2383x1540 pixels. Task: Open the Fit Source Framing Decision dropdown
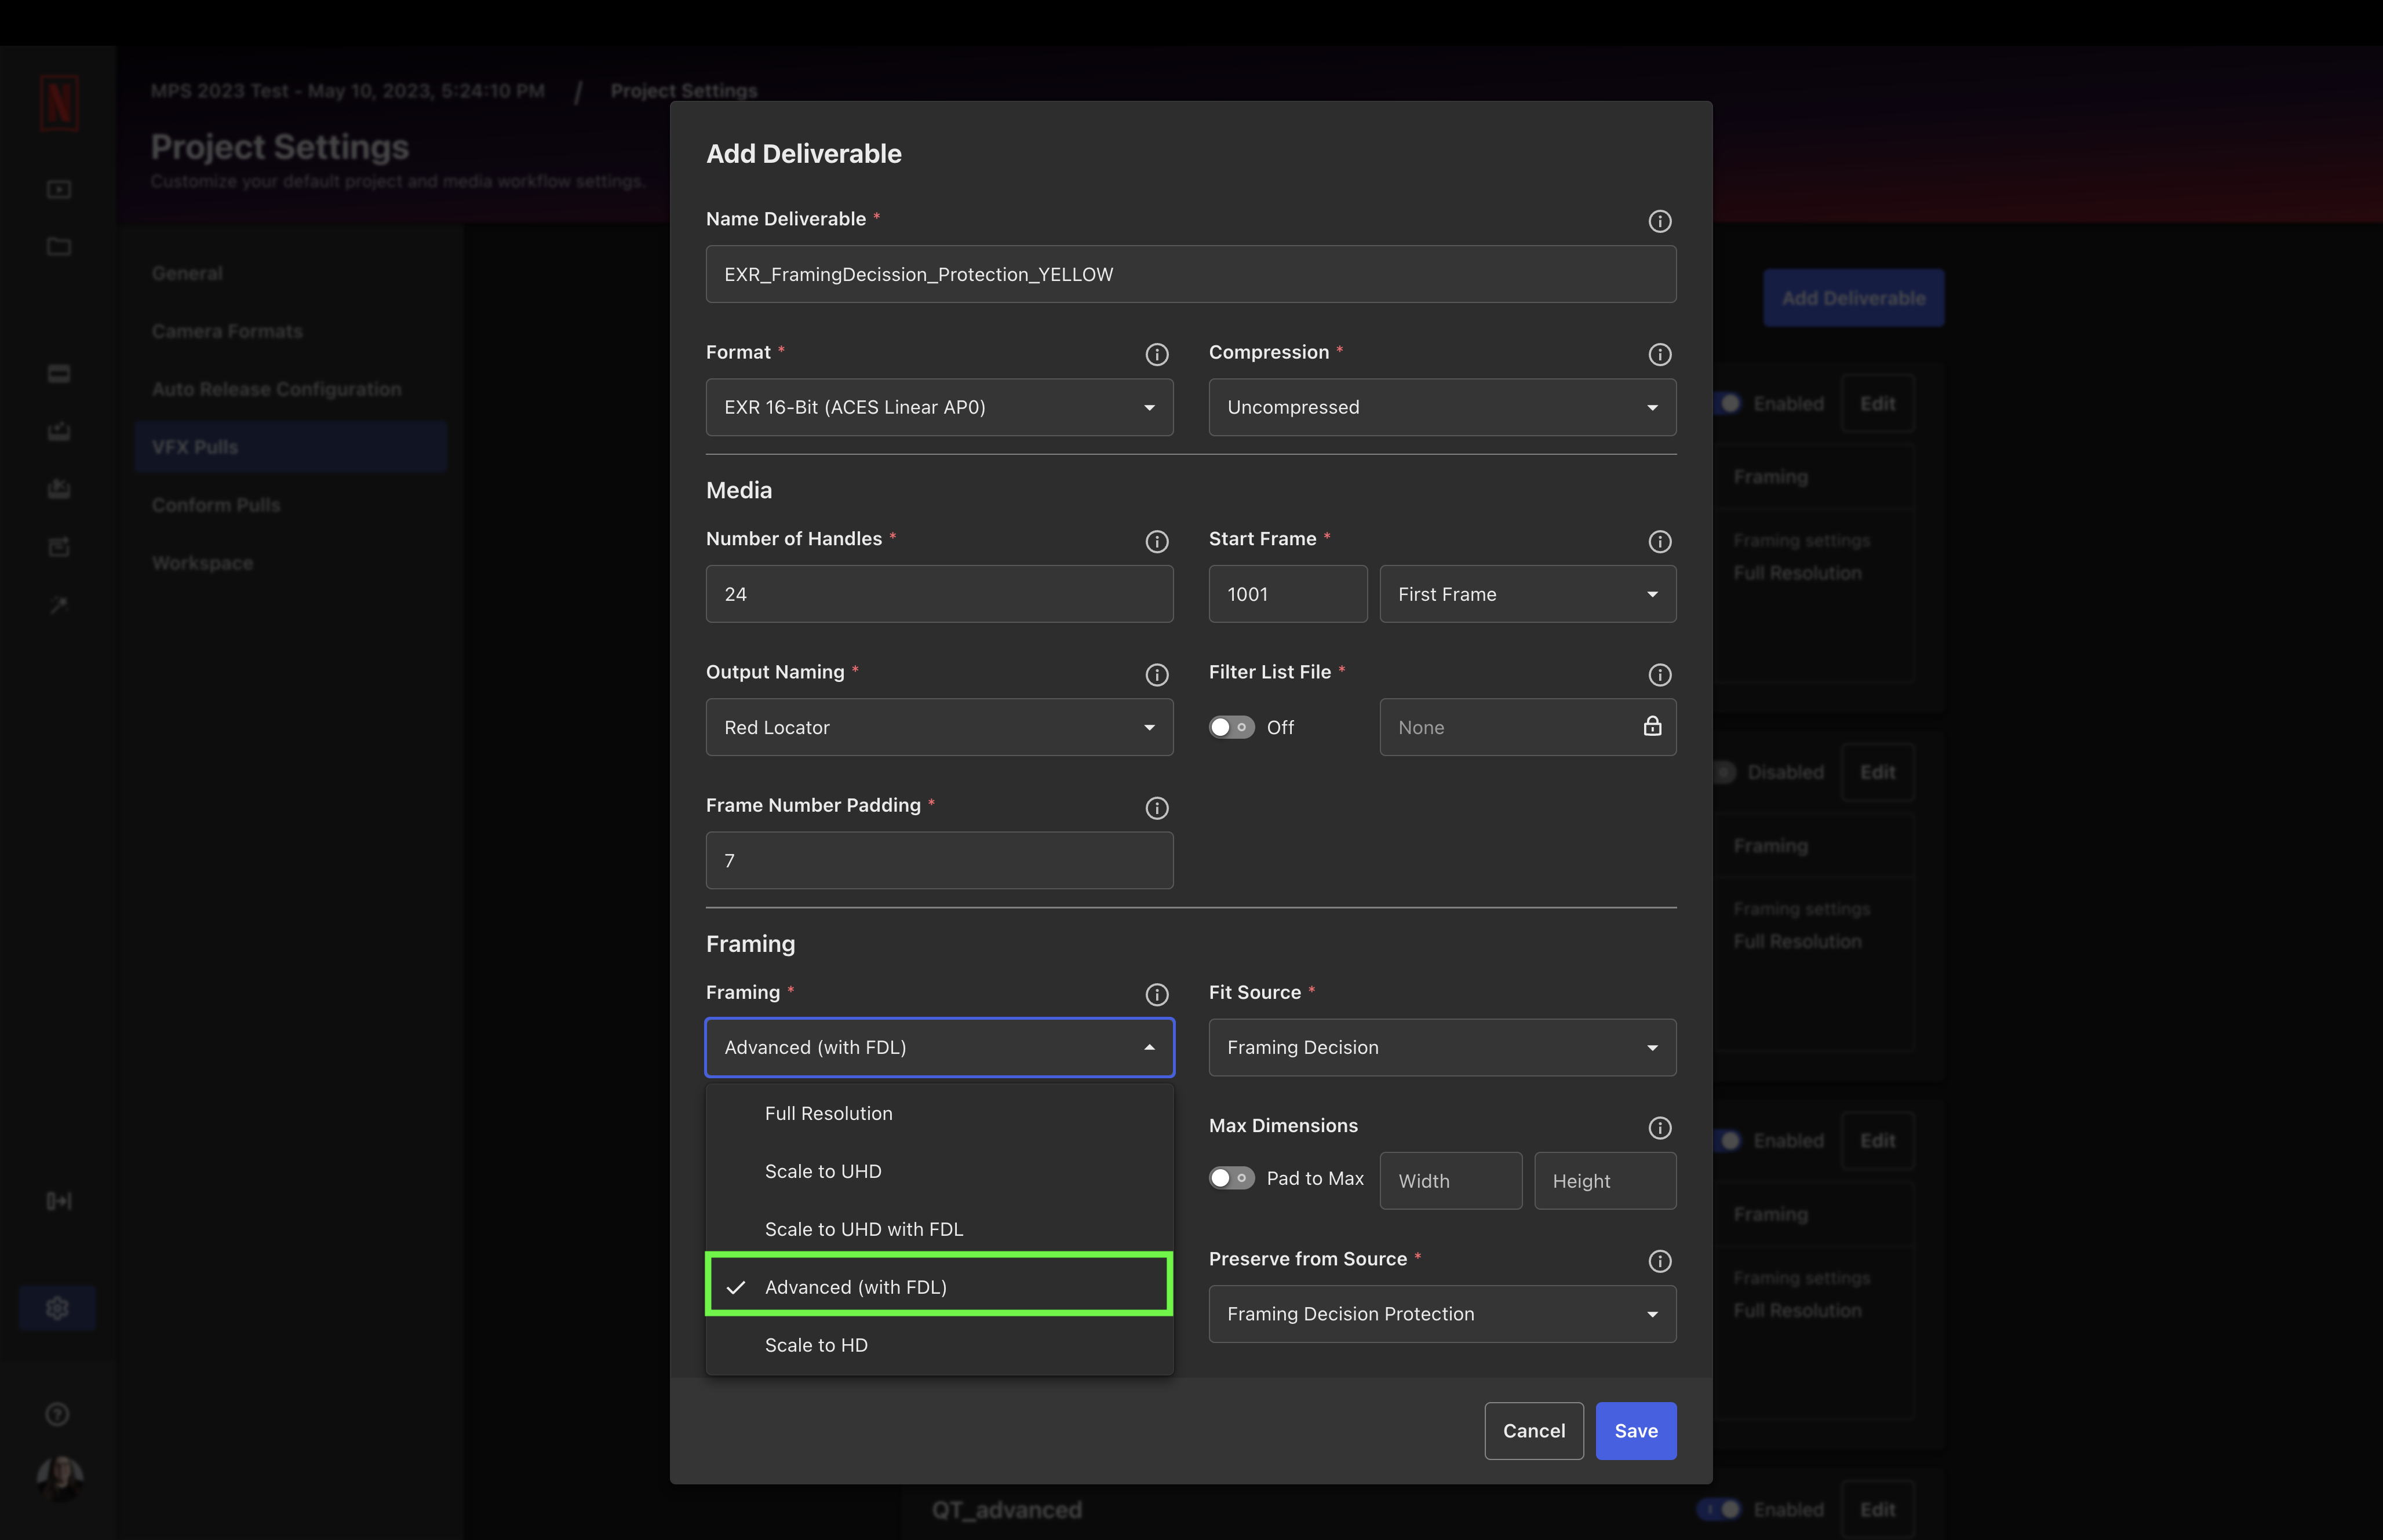pos(1442,1047)
